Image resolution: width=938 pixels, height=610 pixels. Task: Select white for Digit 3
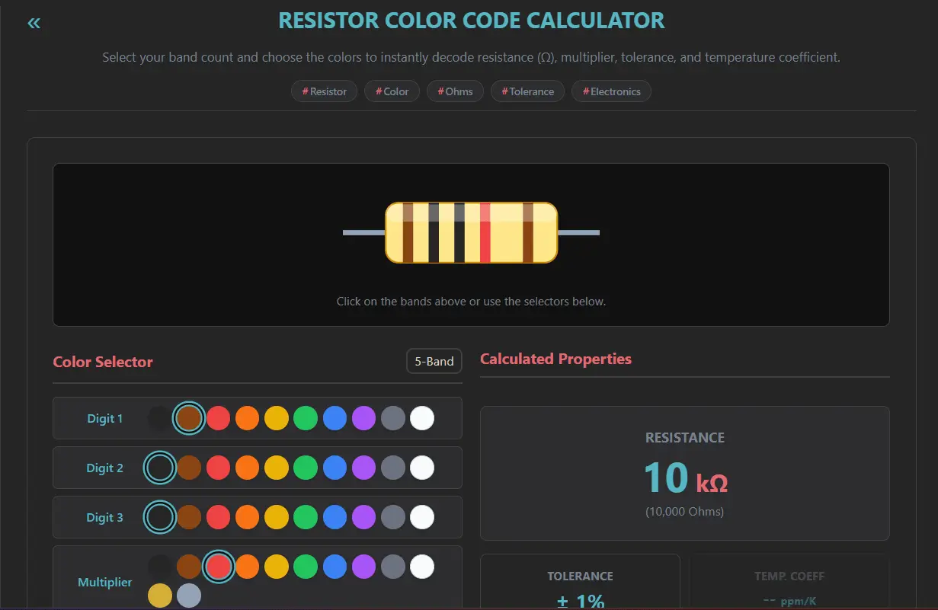pyautogui.click(x=422, y=517)
